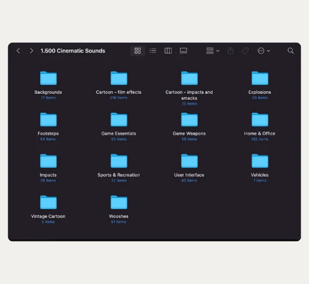Click the Sports & Recreation folder name
The height and width of the screenshot is (284, 309).
pyautogui.click(x=119, y=175)
